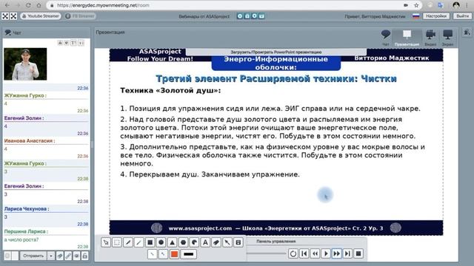474x266 pixels.
Task: Switch to the Презентация tab
Action: tap(407, 38)
